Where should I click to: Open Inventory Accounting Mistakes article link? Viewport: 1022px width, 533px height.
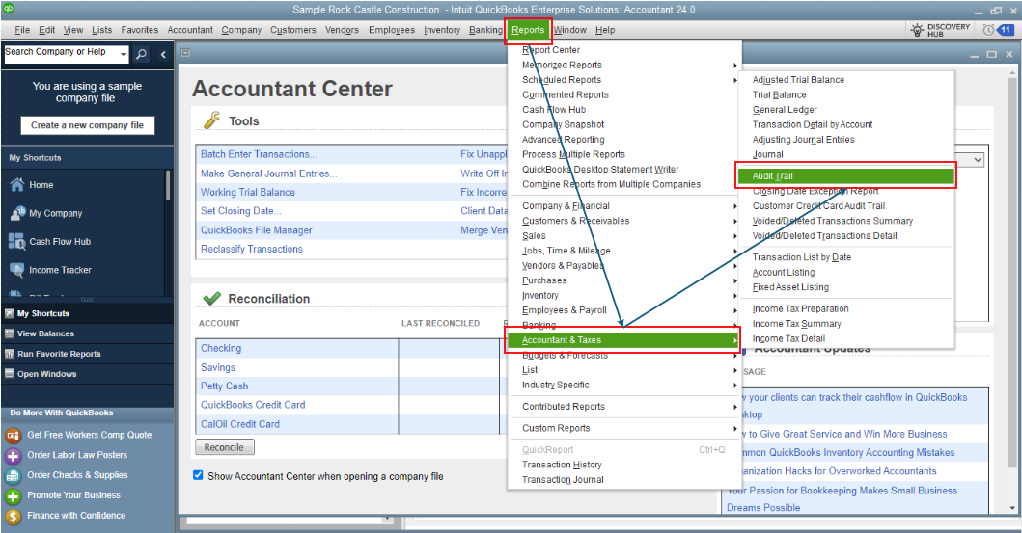847,452
